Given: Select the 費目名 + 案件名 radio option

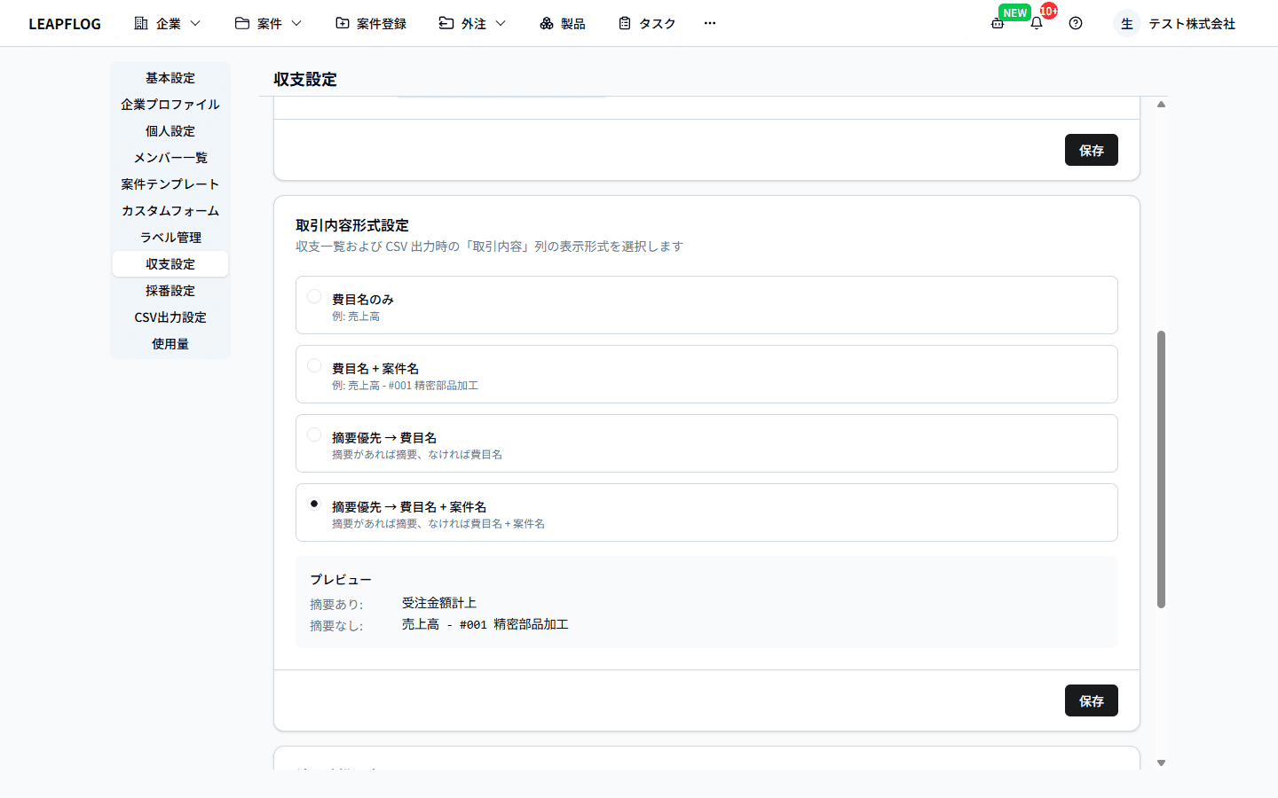Looking at the screenshot, I should (314, 365).
